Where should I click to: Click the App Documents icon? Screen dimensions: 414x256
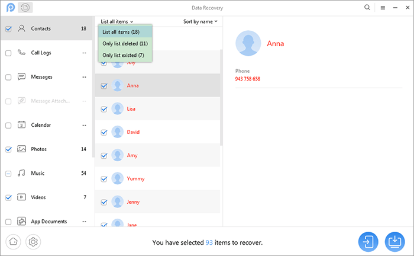click(21, 221)
